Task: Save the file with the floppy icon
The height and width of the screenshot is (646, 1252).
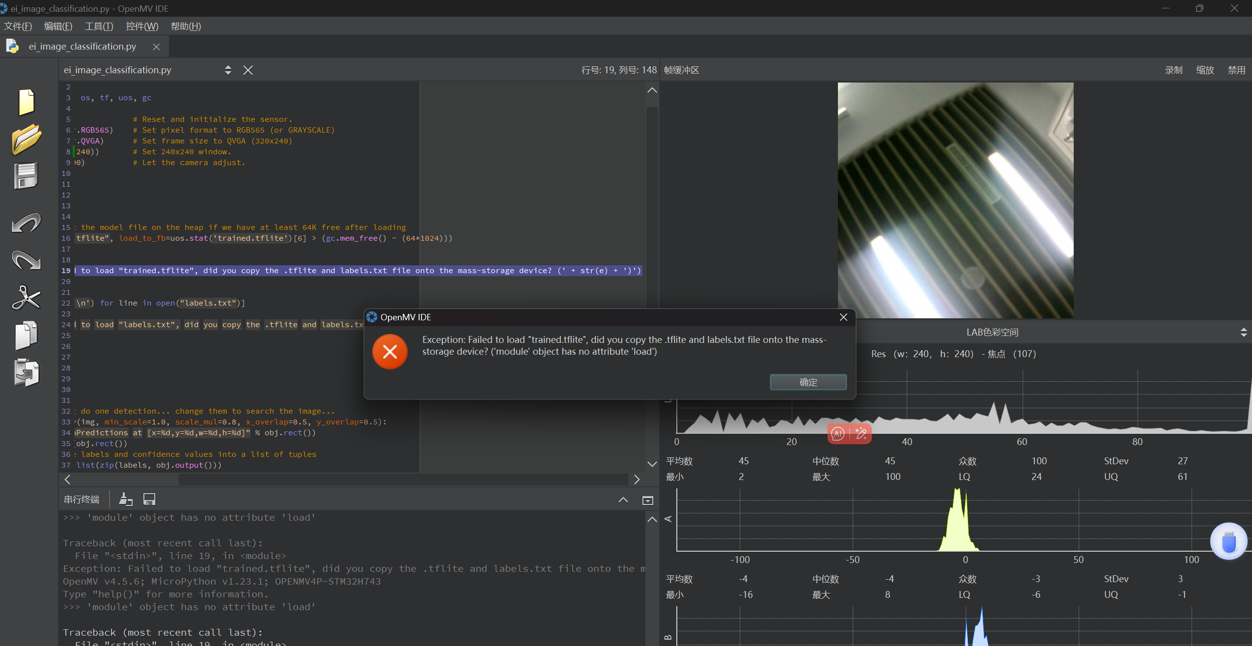Action: pos(26,176)
